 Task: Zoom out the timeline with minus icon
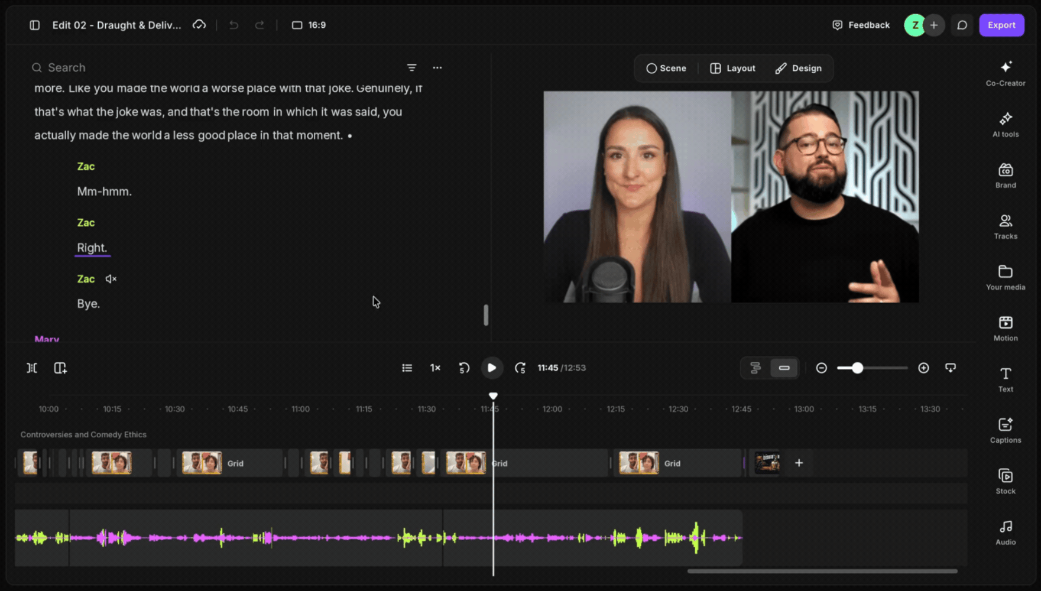(x=821, y=368)
